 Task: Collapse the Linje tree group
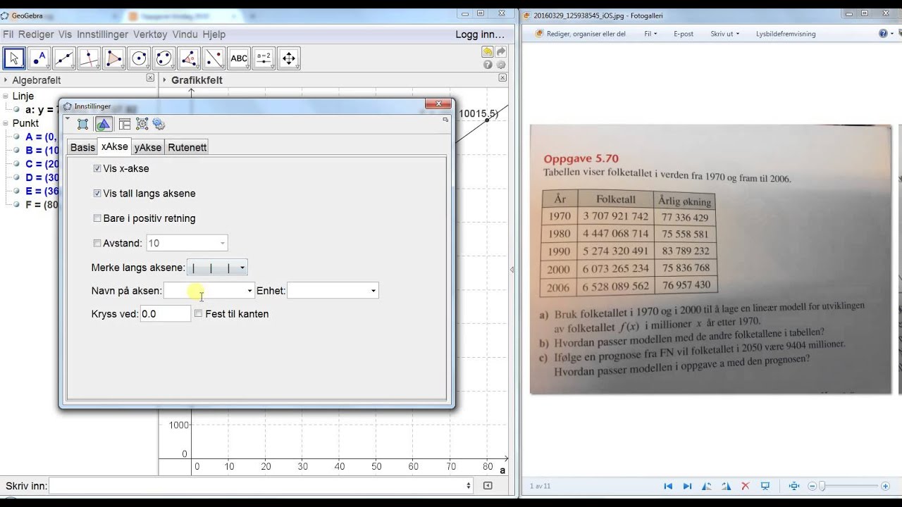(x=6, y=96)
